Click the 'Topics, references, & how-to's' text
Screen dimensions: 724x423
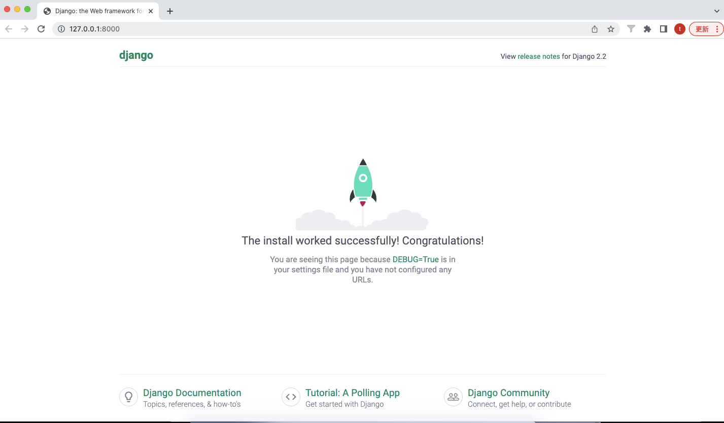(192, 404)
